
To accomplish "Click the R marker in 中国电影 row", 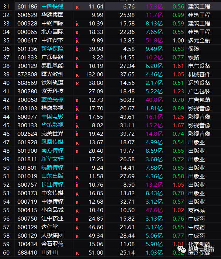I will pos(77,117).
